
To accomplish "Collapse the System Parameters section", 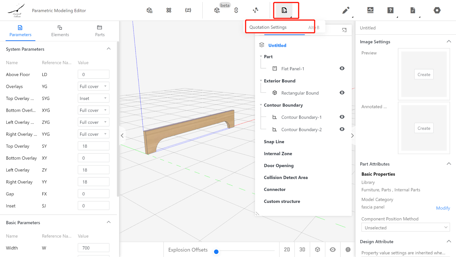I will tap(109, 49).
